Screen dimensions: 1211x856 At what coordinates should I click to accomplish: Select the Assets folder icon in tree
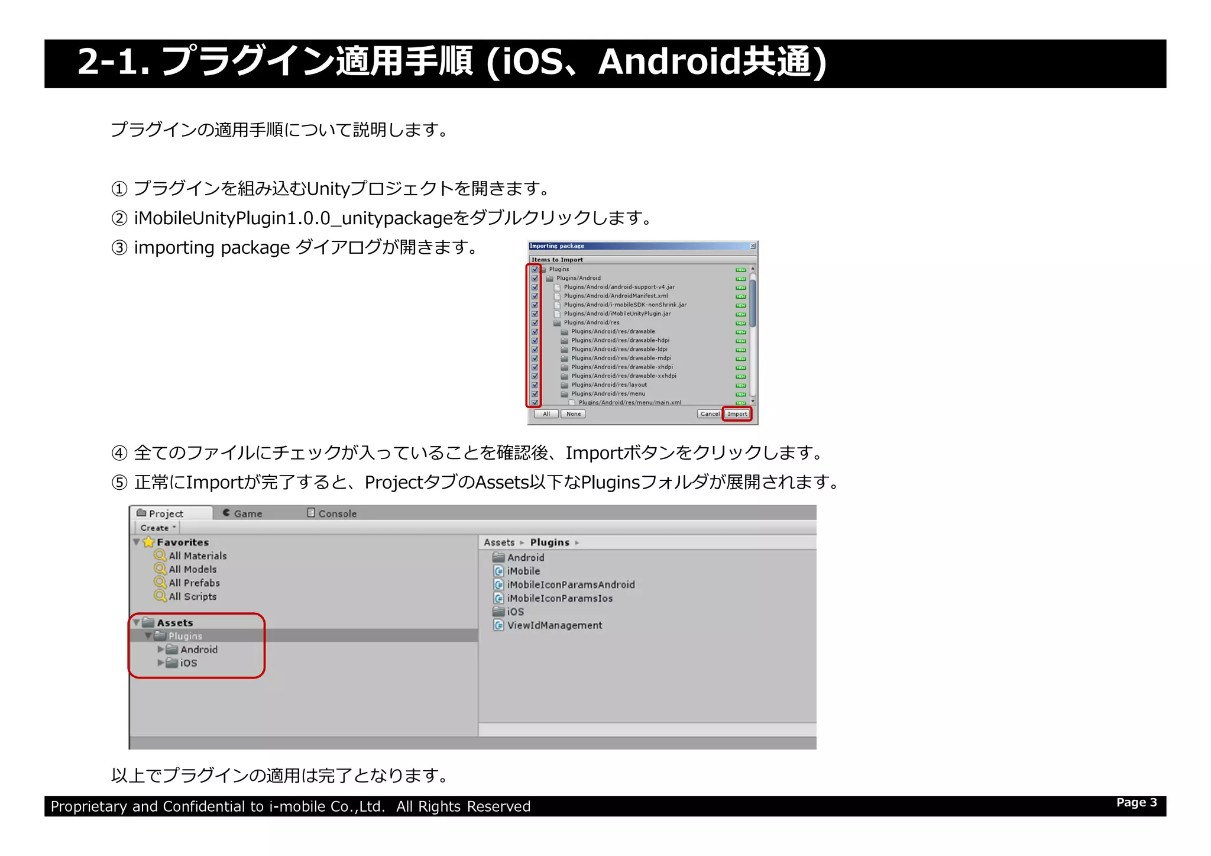click(x=148, y=622)
